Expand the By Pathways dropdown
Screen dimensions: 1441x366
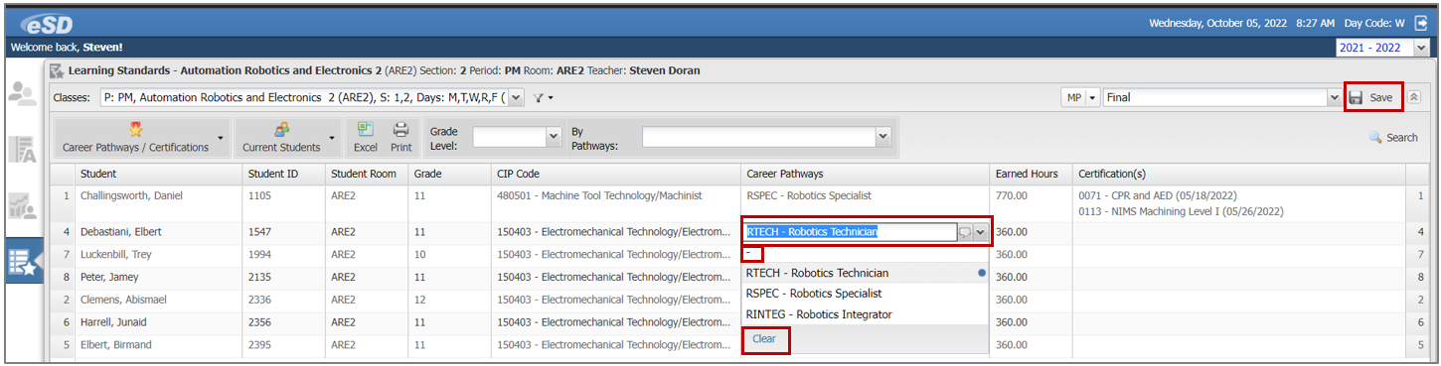[765, 136]
